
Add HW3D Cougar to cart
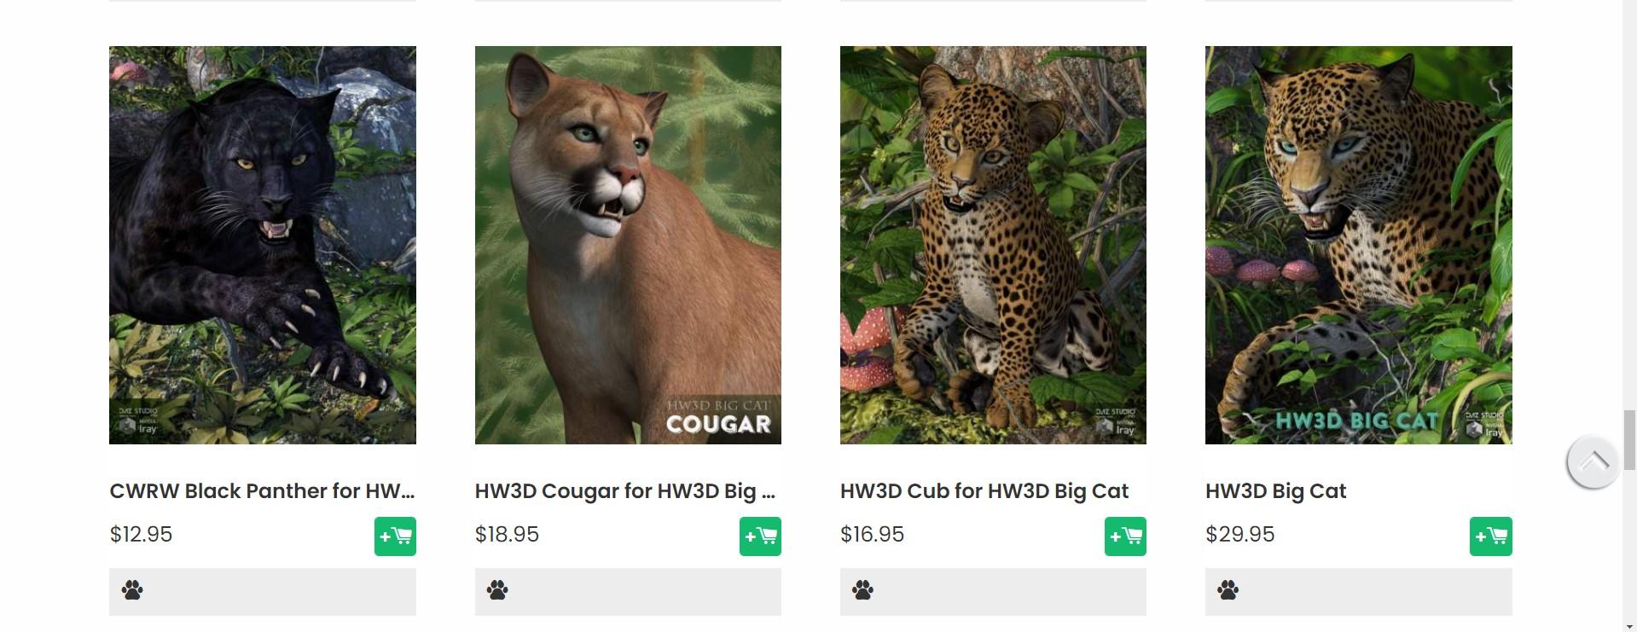(760, 536)
